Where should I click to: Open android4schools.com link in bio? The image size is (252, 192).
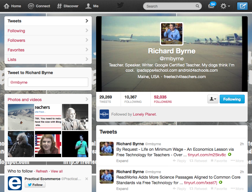tap(198, 70)
